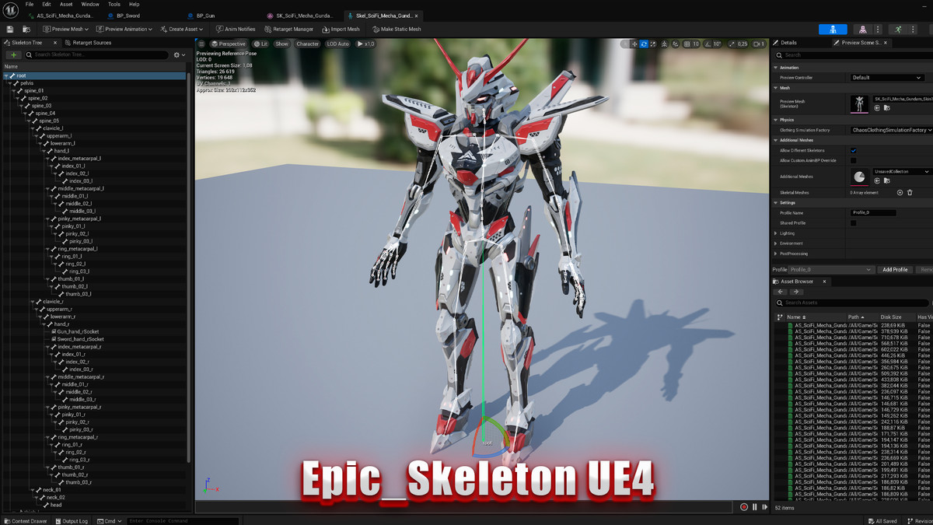
Task: Click the LOD Auto button
Action: click(338, 44)
